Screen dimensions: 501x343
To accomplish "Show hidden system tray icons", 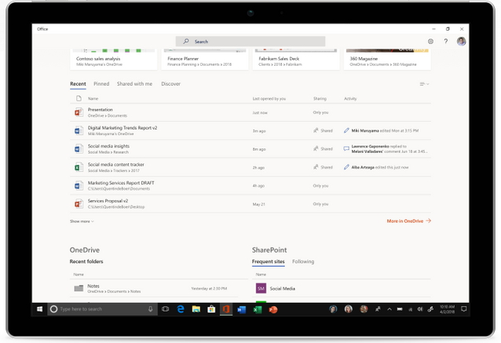I will point(389,308).
